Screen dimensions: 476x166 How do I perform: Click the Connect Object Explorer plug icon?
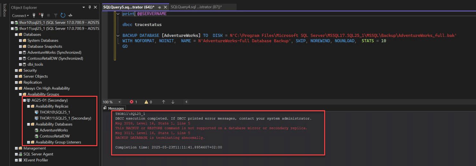coord(34,15)
